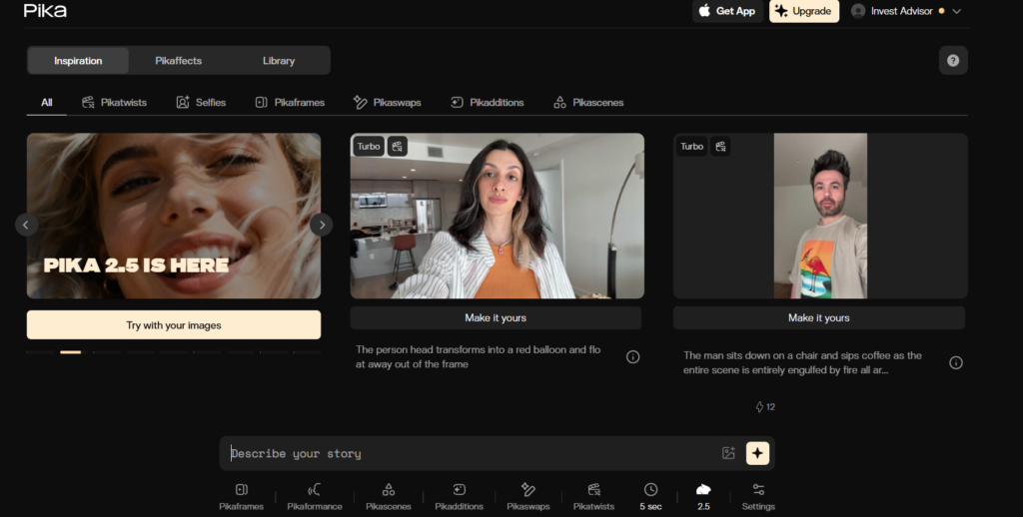Show info for coffee fire prompt

(956, 362)
